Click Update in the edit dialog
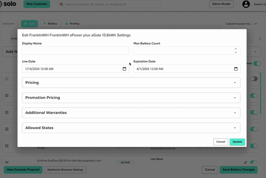The width and height of the screenshot is (266, 178). point(237,142)
